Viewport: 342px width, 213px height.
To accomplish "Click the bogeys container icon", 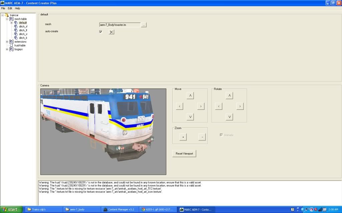I will tap(11, 49).
